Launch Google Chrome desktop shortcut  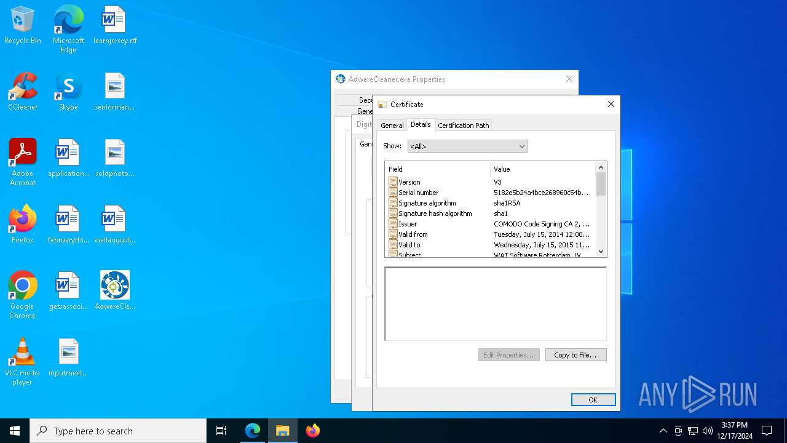tap(23, 295)
